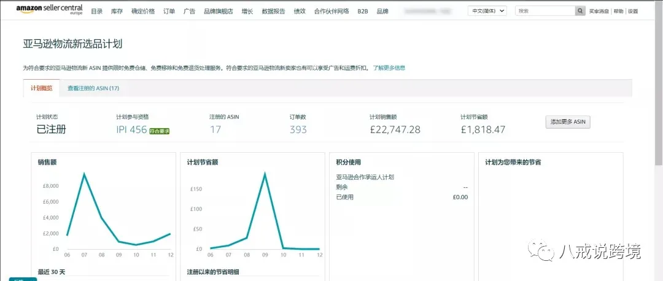Open the 确定价格 menu
The height and width of the screenshot is (281, 663).
coord(143,12)
